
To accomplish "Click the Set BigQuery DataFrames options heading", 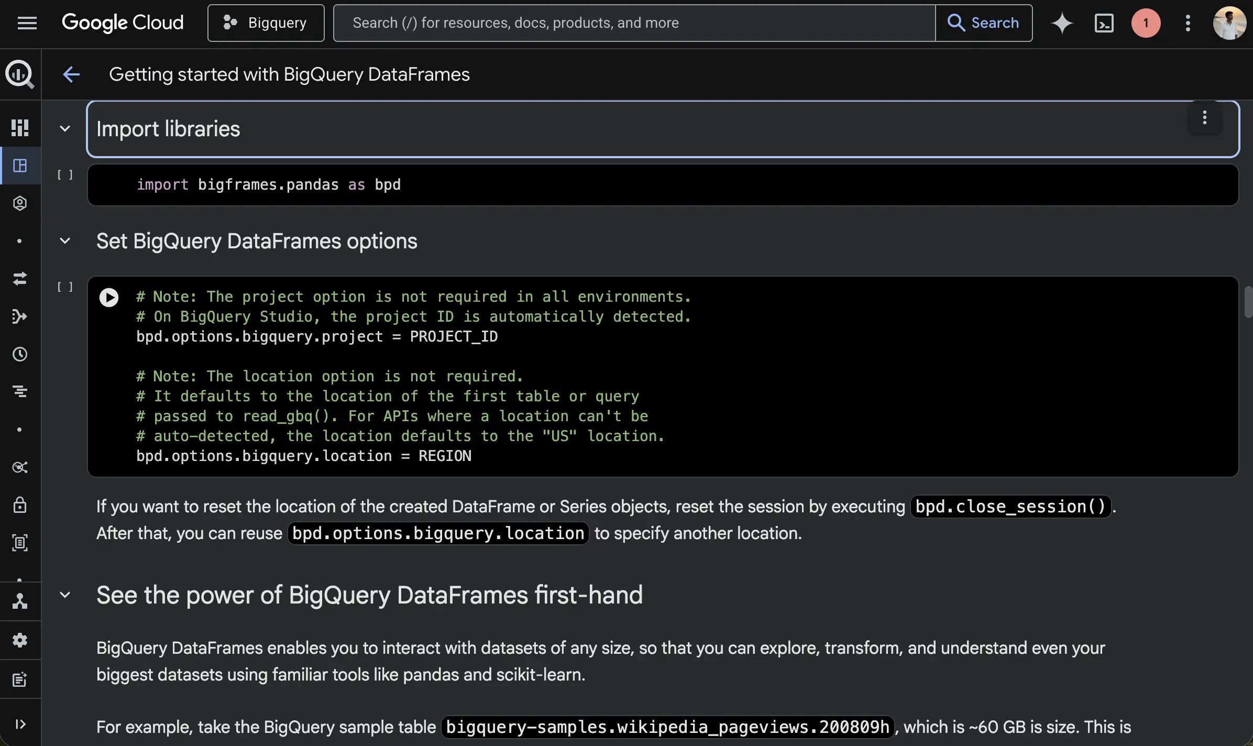I will (x=257, y=241).
